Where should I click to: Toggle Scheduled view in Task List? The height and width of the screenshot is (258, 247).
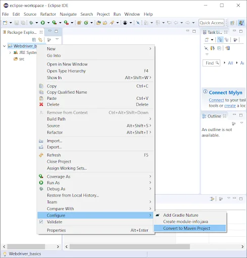tap(227, 40)
